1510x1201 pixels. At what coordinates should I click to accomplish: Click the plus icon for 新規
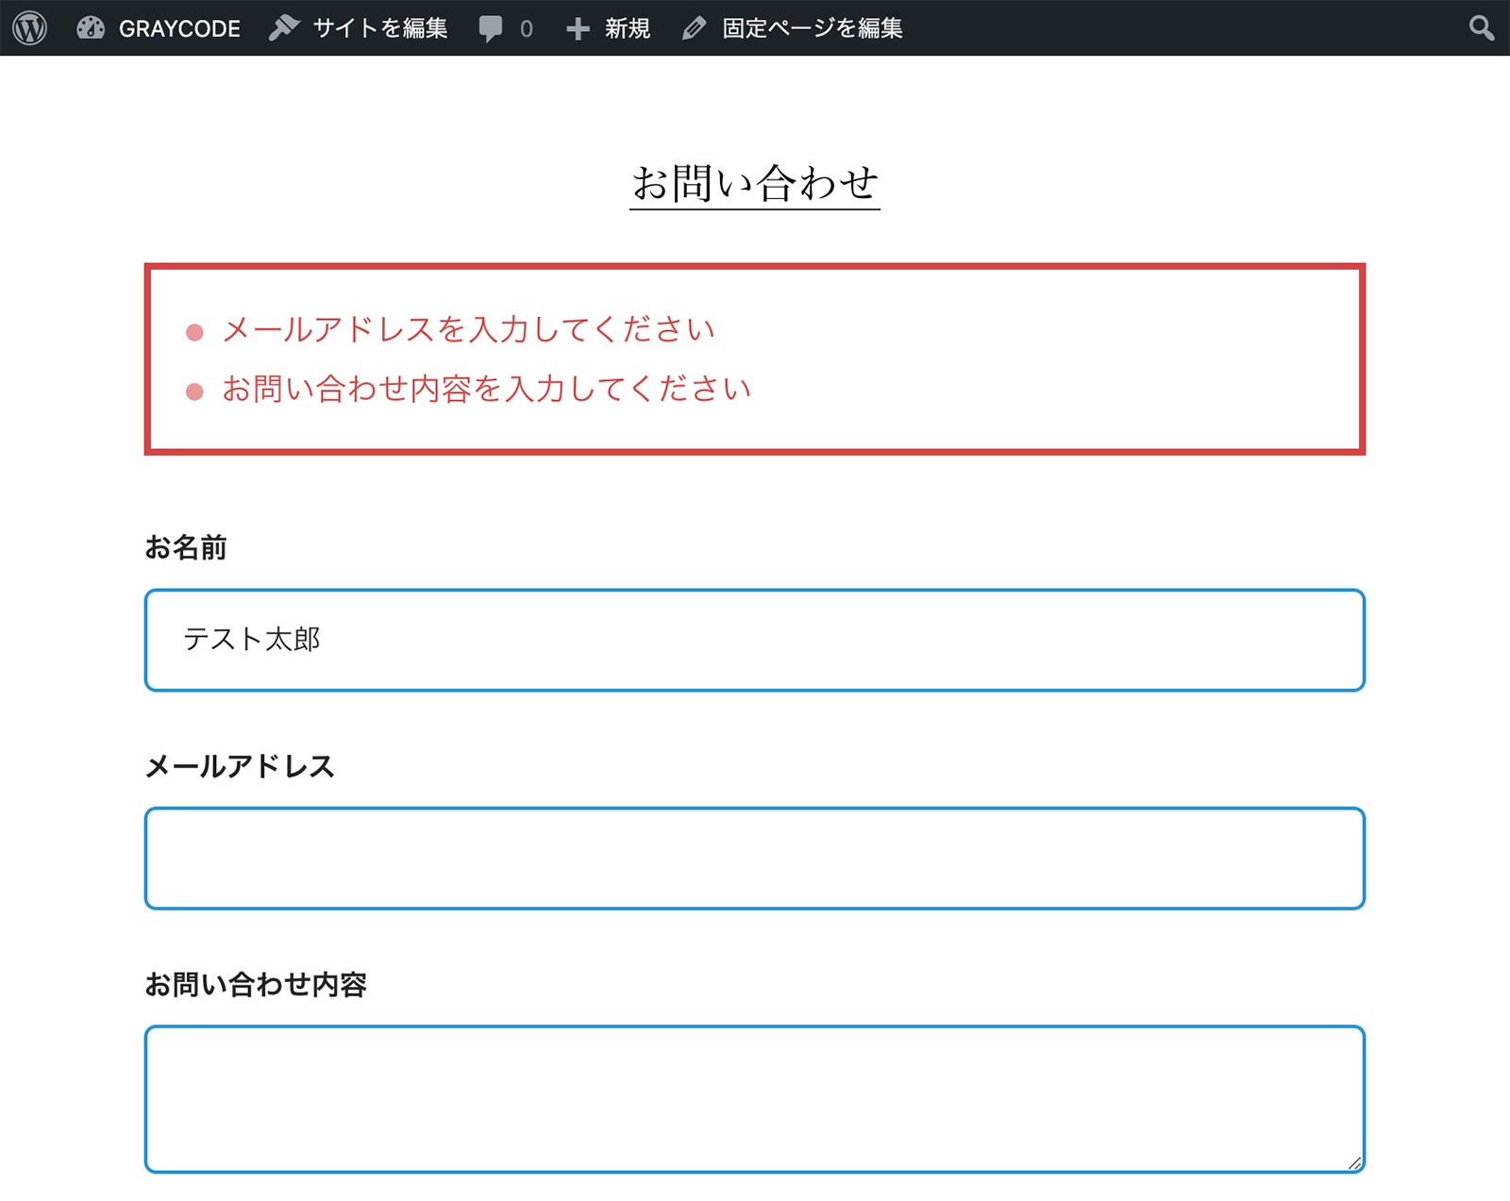(578, 29)
